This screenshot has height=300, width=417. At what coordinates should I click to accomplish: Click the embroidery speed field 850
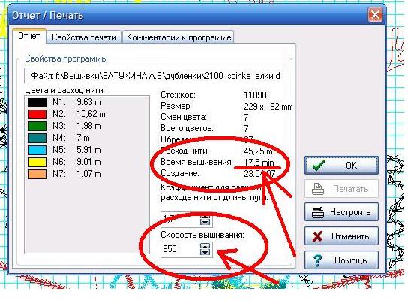tap(180, 249)
